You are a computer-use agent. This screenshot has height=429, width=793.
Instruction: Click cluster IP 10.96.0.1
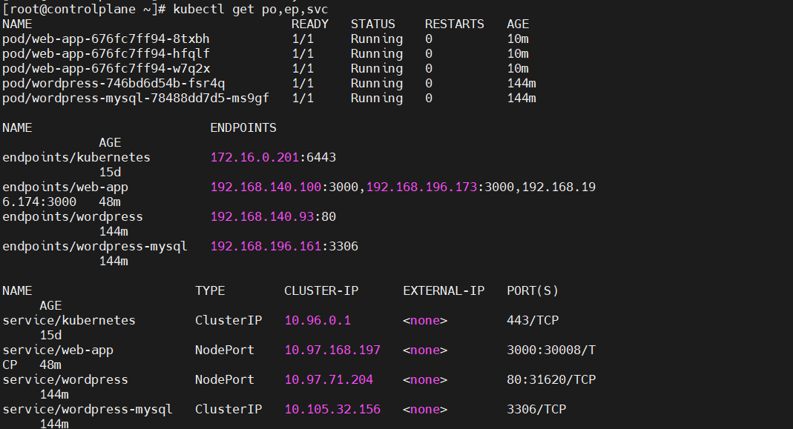click(317, 320)
